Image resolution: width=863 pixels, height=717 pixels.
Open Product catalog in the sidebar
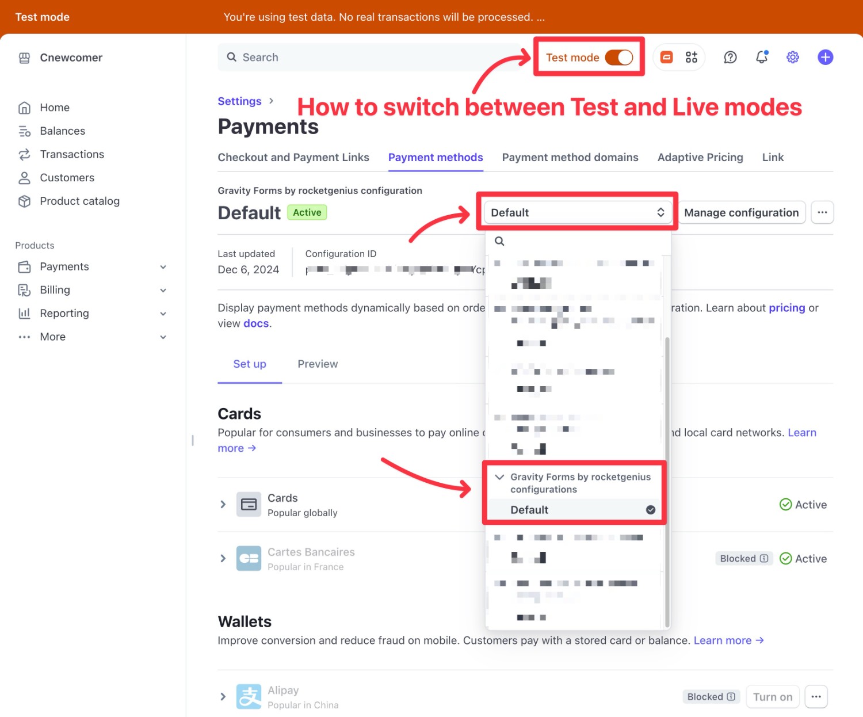pyautogui.click(x=79, y=201)
